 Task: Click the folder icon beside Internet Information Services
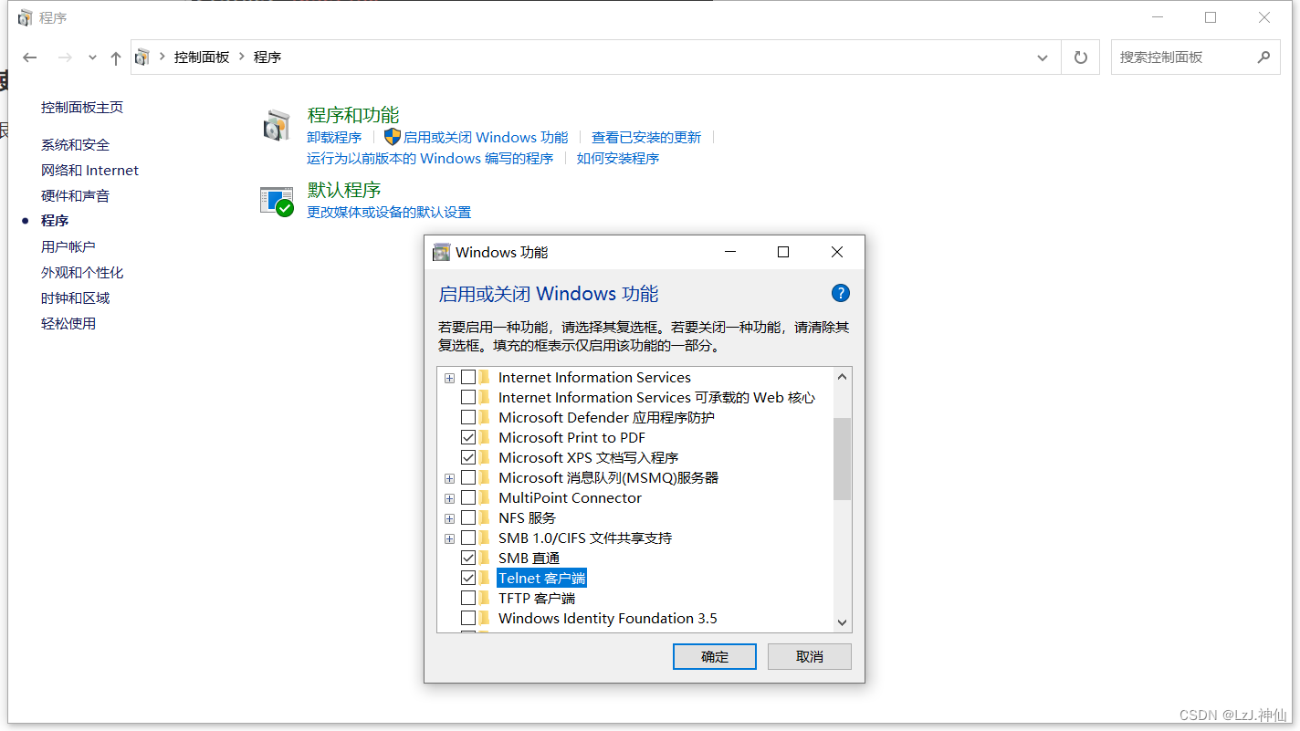pos(485,377)
